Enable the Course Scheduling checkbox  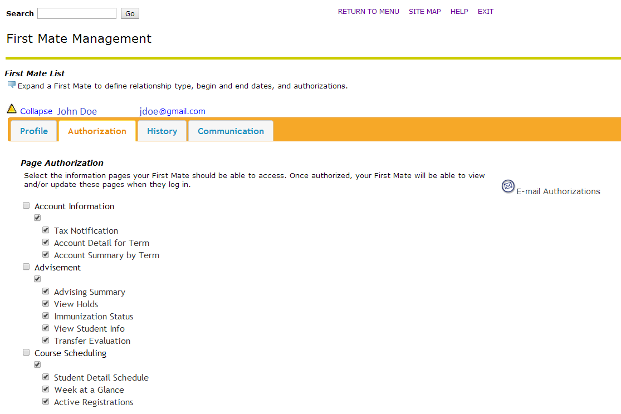[x=26, y=353]
